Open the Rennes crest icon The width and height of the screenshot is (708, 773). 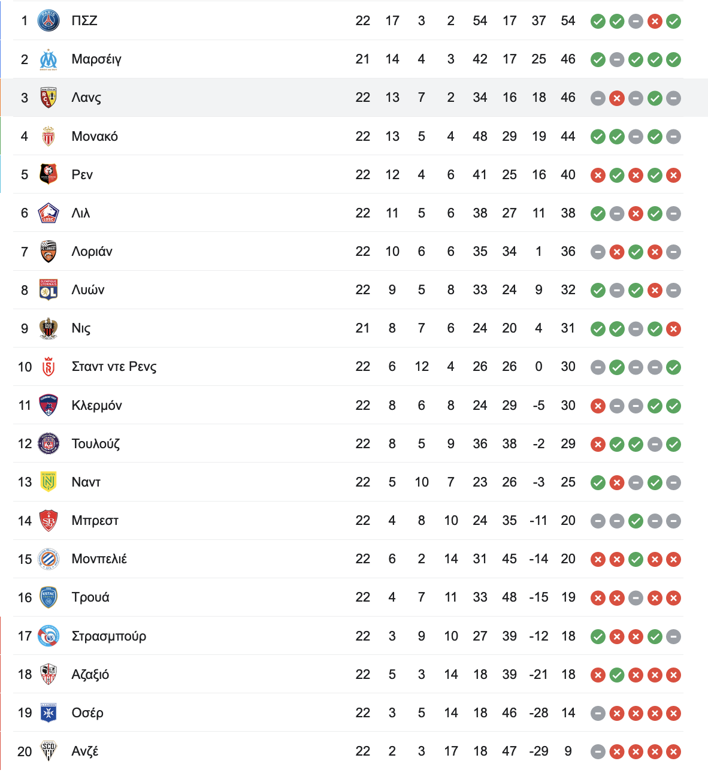(x=49, y=174)
